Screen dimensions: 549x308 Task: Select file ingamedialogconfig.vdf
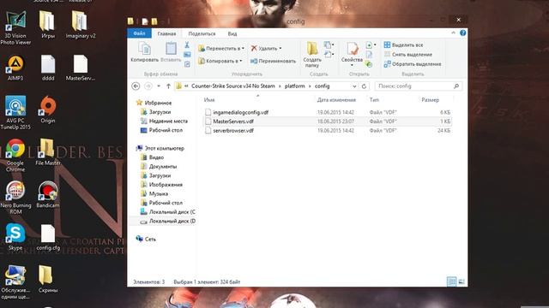[240, 112]
